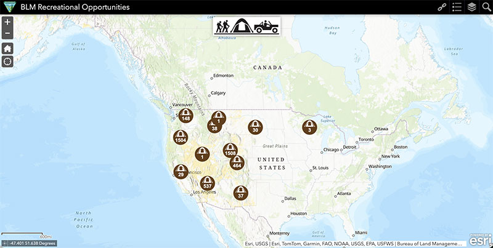This screenshot has width=493, height=248.
Task: Click the esri logo
Action: (x=481, y=240)
